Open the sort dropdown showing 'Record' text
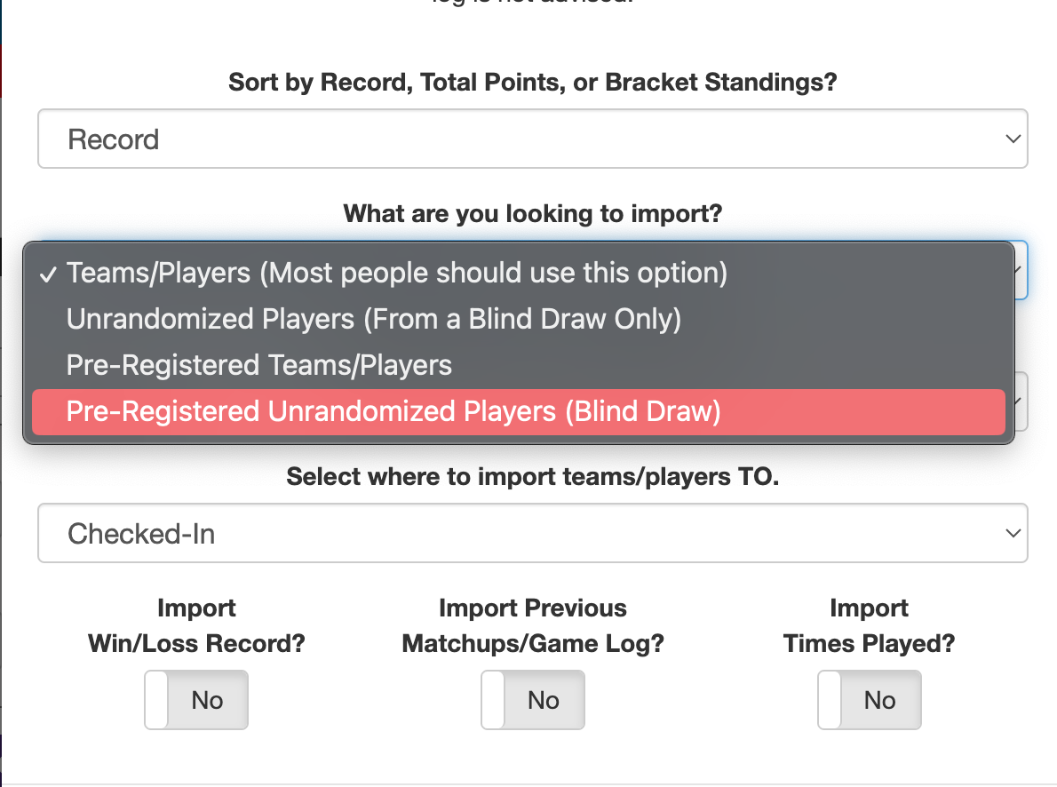The height and width of the screenshot is (787, 1057). coord(531,139)
